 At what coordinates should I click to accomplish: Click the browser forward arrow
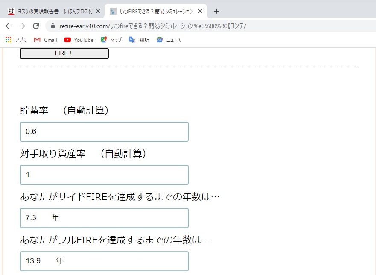click(x=22, y=26)
